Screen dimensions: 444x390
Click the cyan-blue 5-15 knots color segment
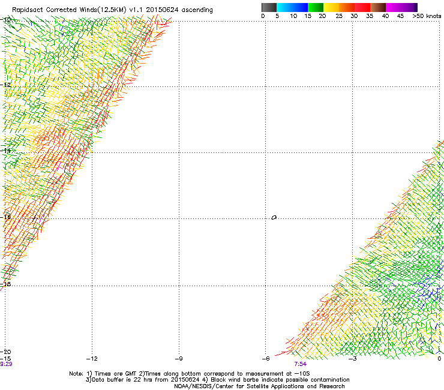(x=292, y=7)
